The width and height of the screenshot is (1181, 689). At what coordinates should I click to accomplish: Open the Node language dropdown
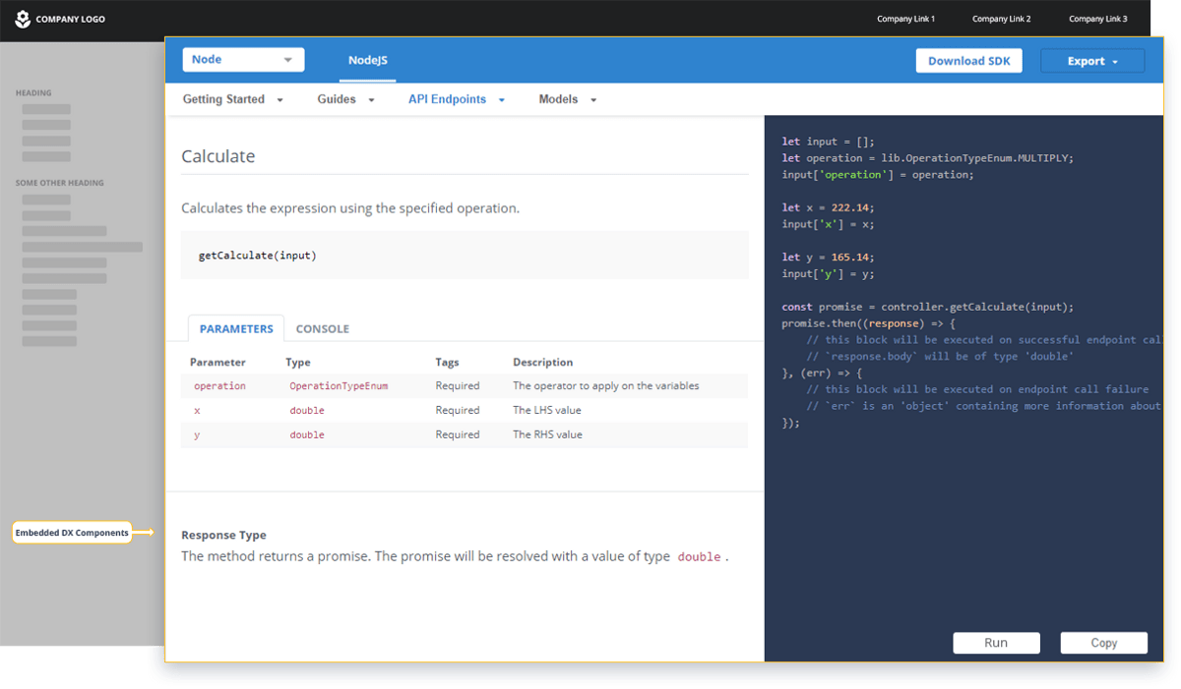tap(243, 60)
